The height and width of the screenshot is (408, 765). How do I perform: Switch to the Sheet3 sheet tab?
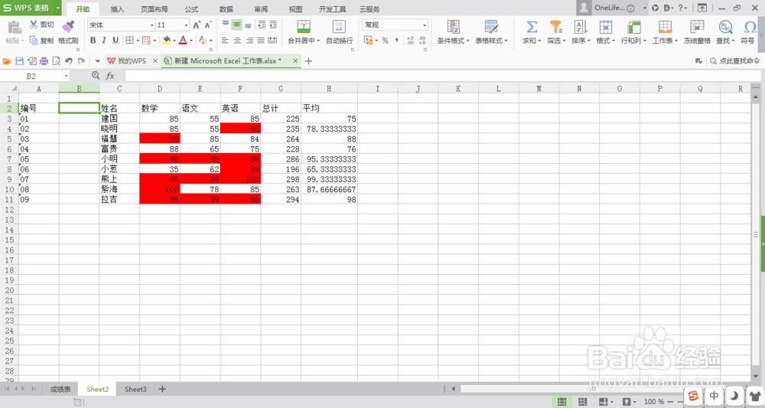pyautogui.click(x=135, y=389)
